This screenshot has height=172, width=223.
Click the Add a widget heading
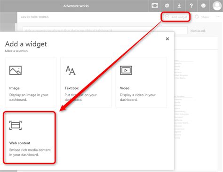pyautogui.click(x=26, y=44)
